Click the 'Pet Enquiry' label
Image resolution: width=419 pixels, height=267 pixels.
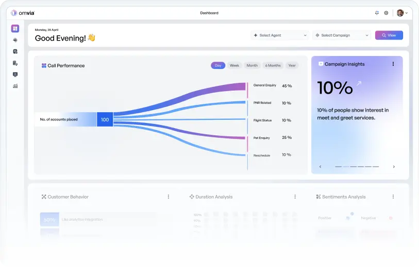click(261, 138)
